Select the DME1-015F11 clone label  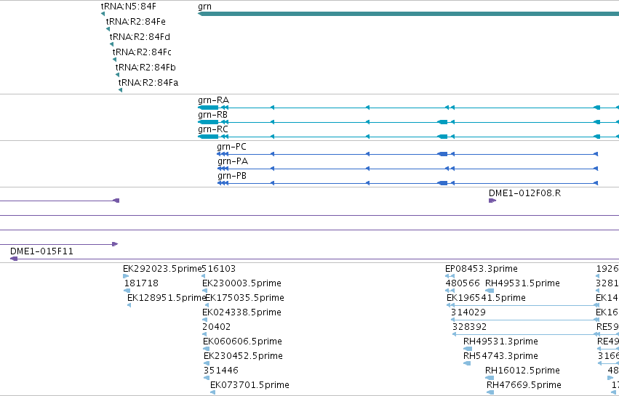coord(41,251)
